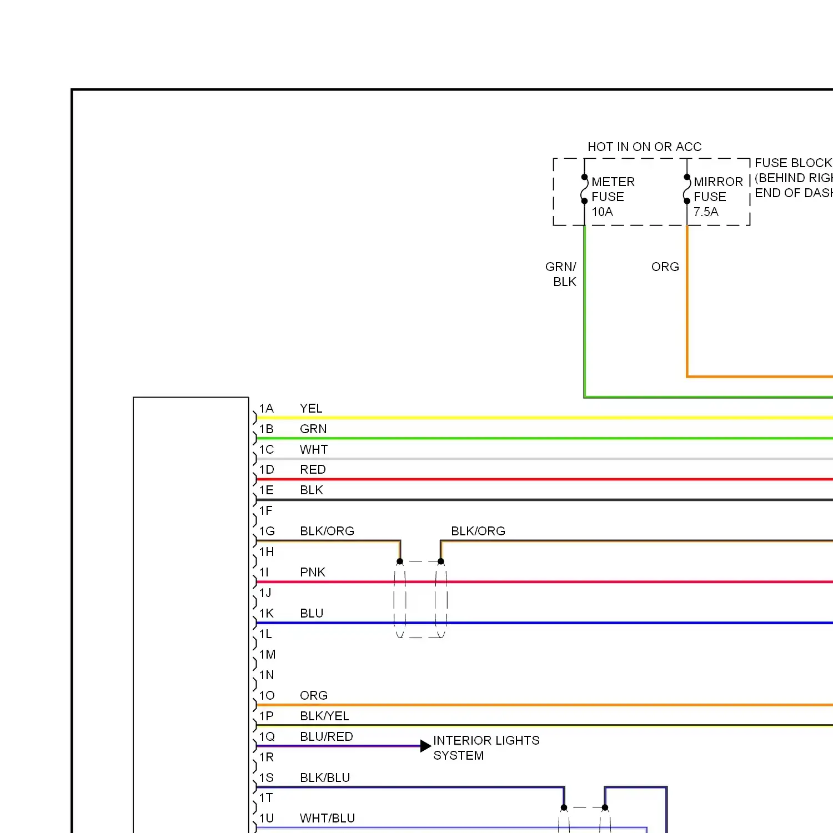Screen dimensions: 833x833
Task: Click the WHT wire color label
Action: 314,450
